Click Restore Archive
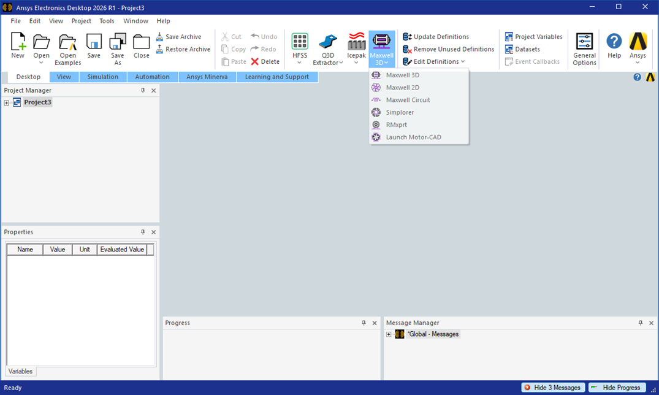 coord(183,49)
